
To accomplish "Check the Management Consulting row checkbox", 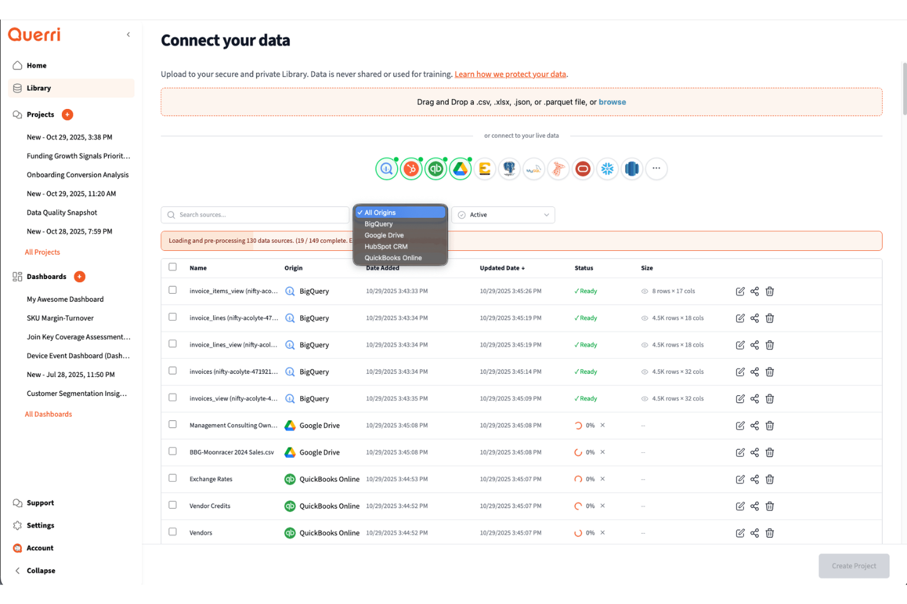I will 173,424.
